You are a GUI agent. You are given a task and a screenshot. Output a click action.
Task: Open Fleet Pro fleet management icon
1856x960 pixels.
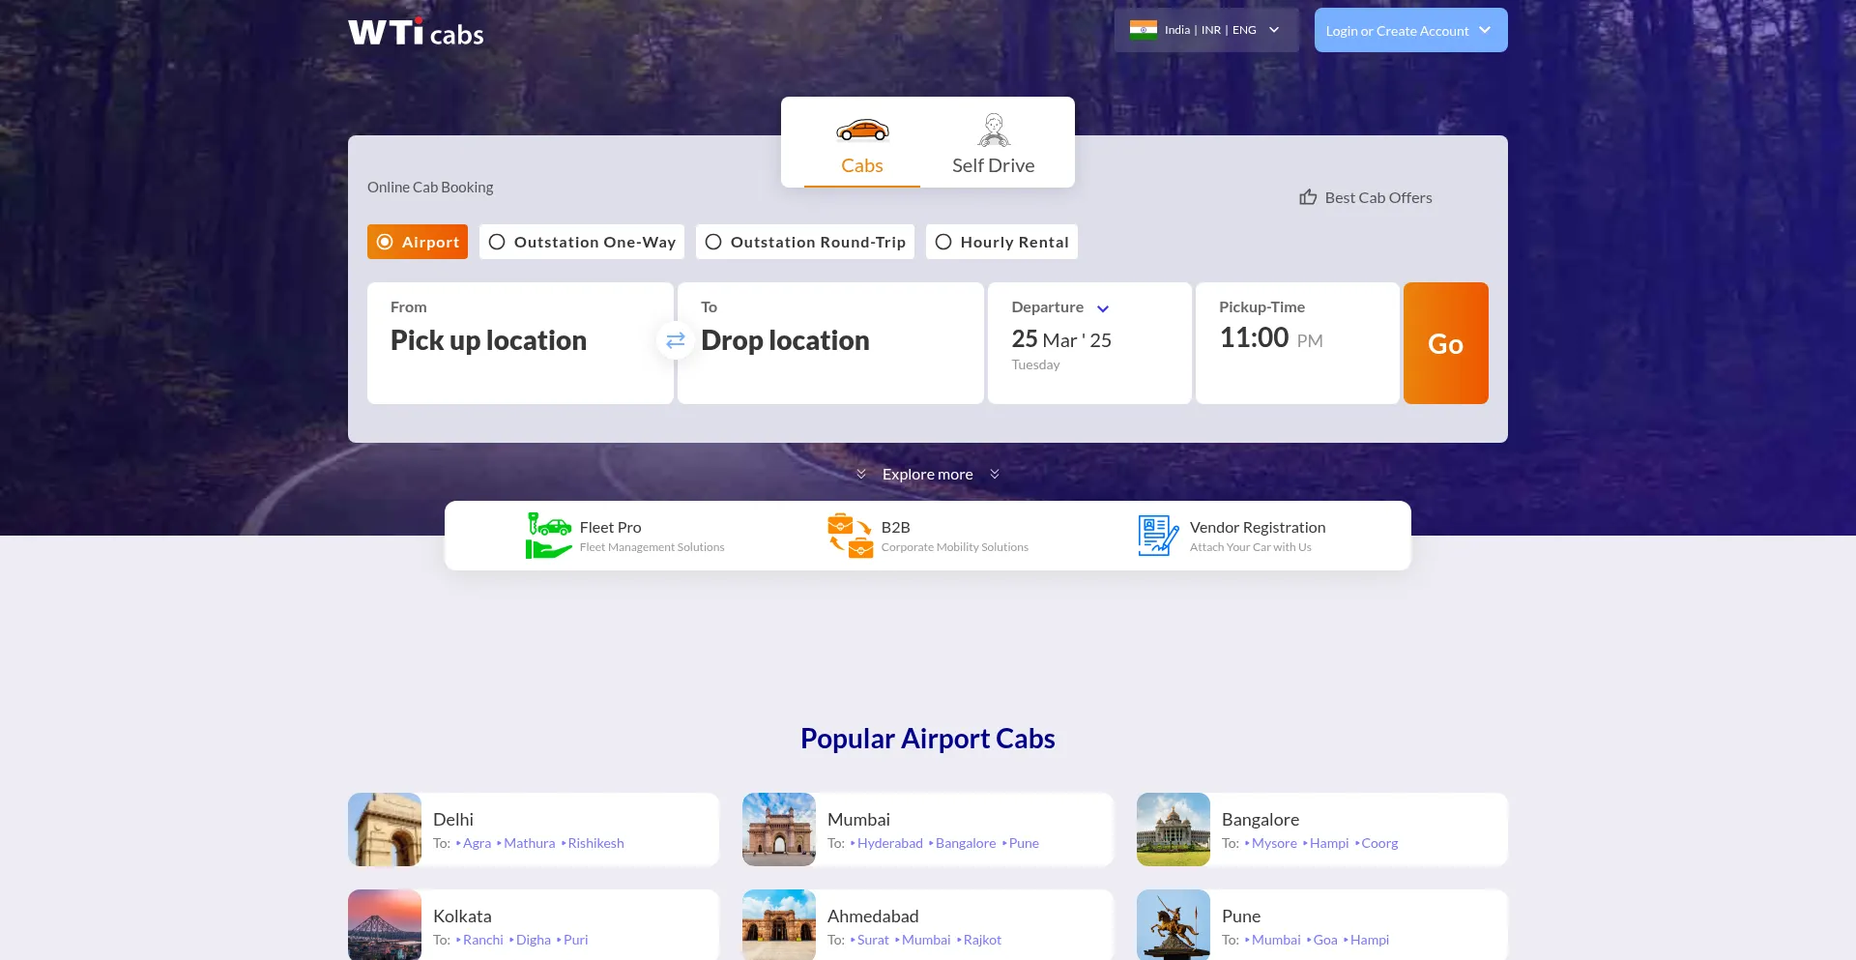[549, 536]
